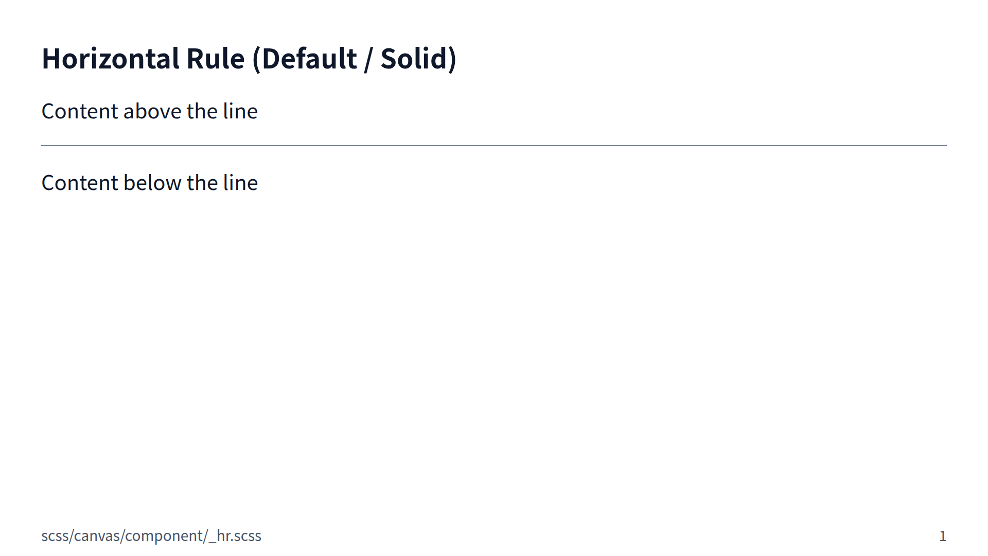988x556 pixels.
Task: Click "Content" in the paragraph below the rule
Action: click(80, 183)
